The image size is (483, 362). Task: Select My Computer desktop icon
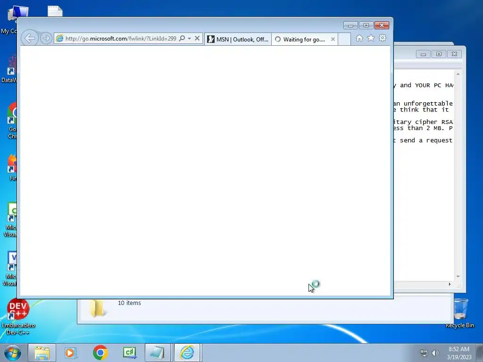pyautogui.click(x=13, y=19)
